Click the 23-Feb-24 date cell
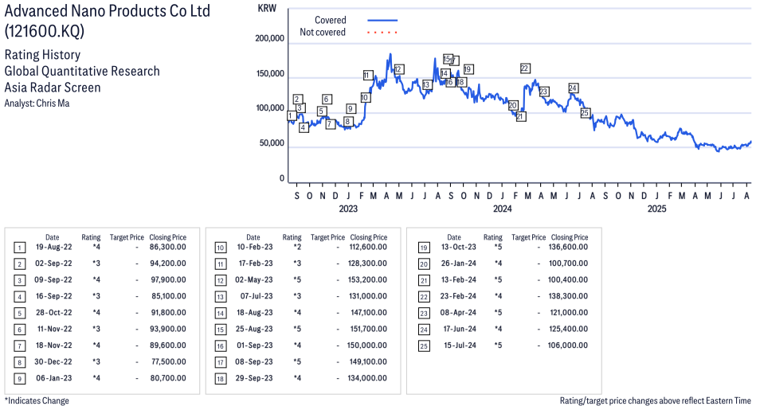This screenshot has height=406, width=760. (x=458, y=296)
